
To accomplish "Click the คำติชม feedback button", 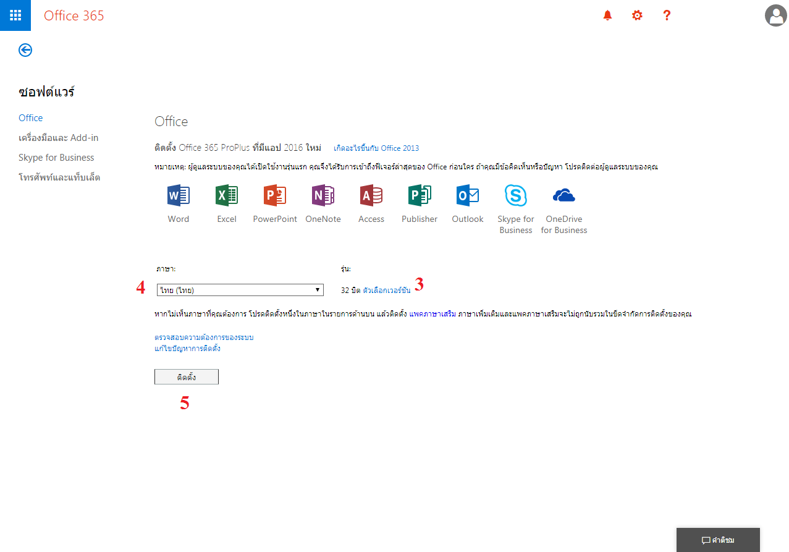I will pyautogui.click(x=718, y=540).
